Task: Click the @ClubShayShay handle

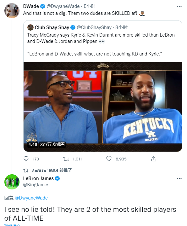Action: (x=94, y=27)
